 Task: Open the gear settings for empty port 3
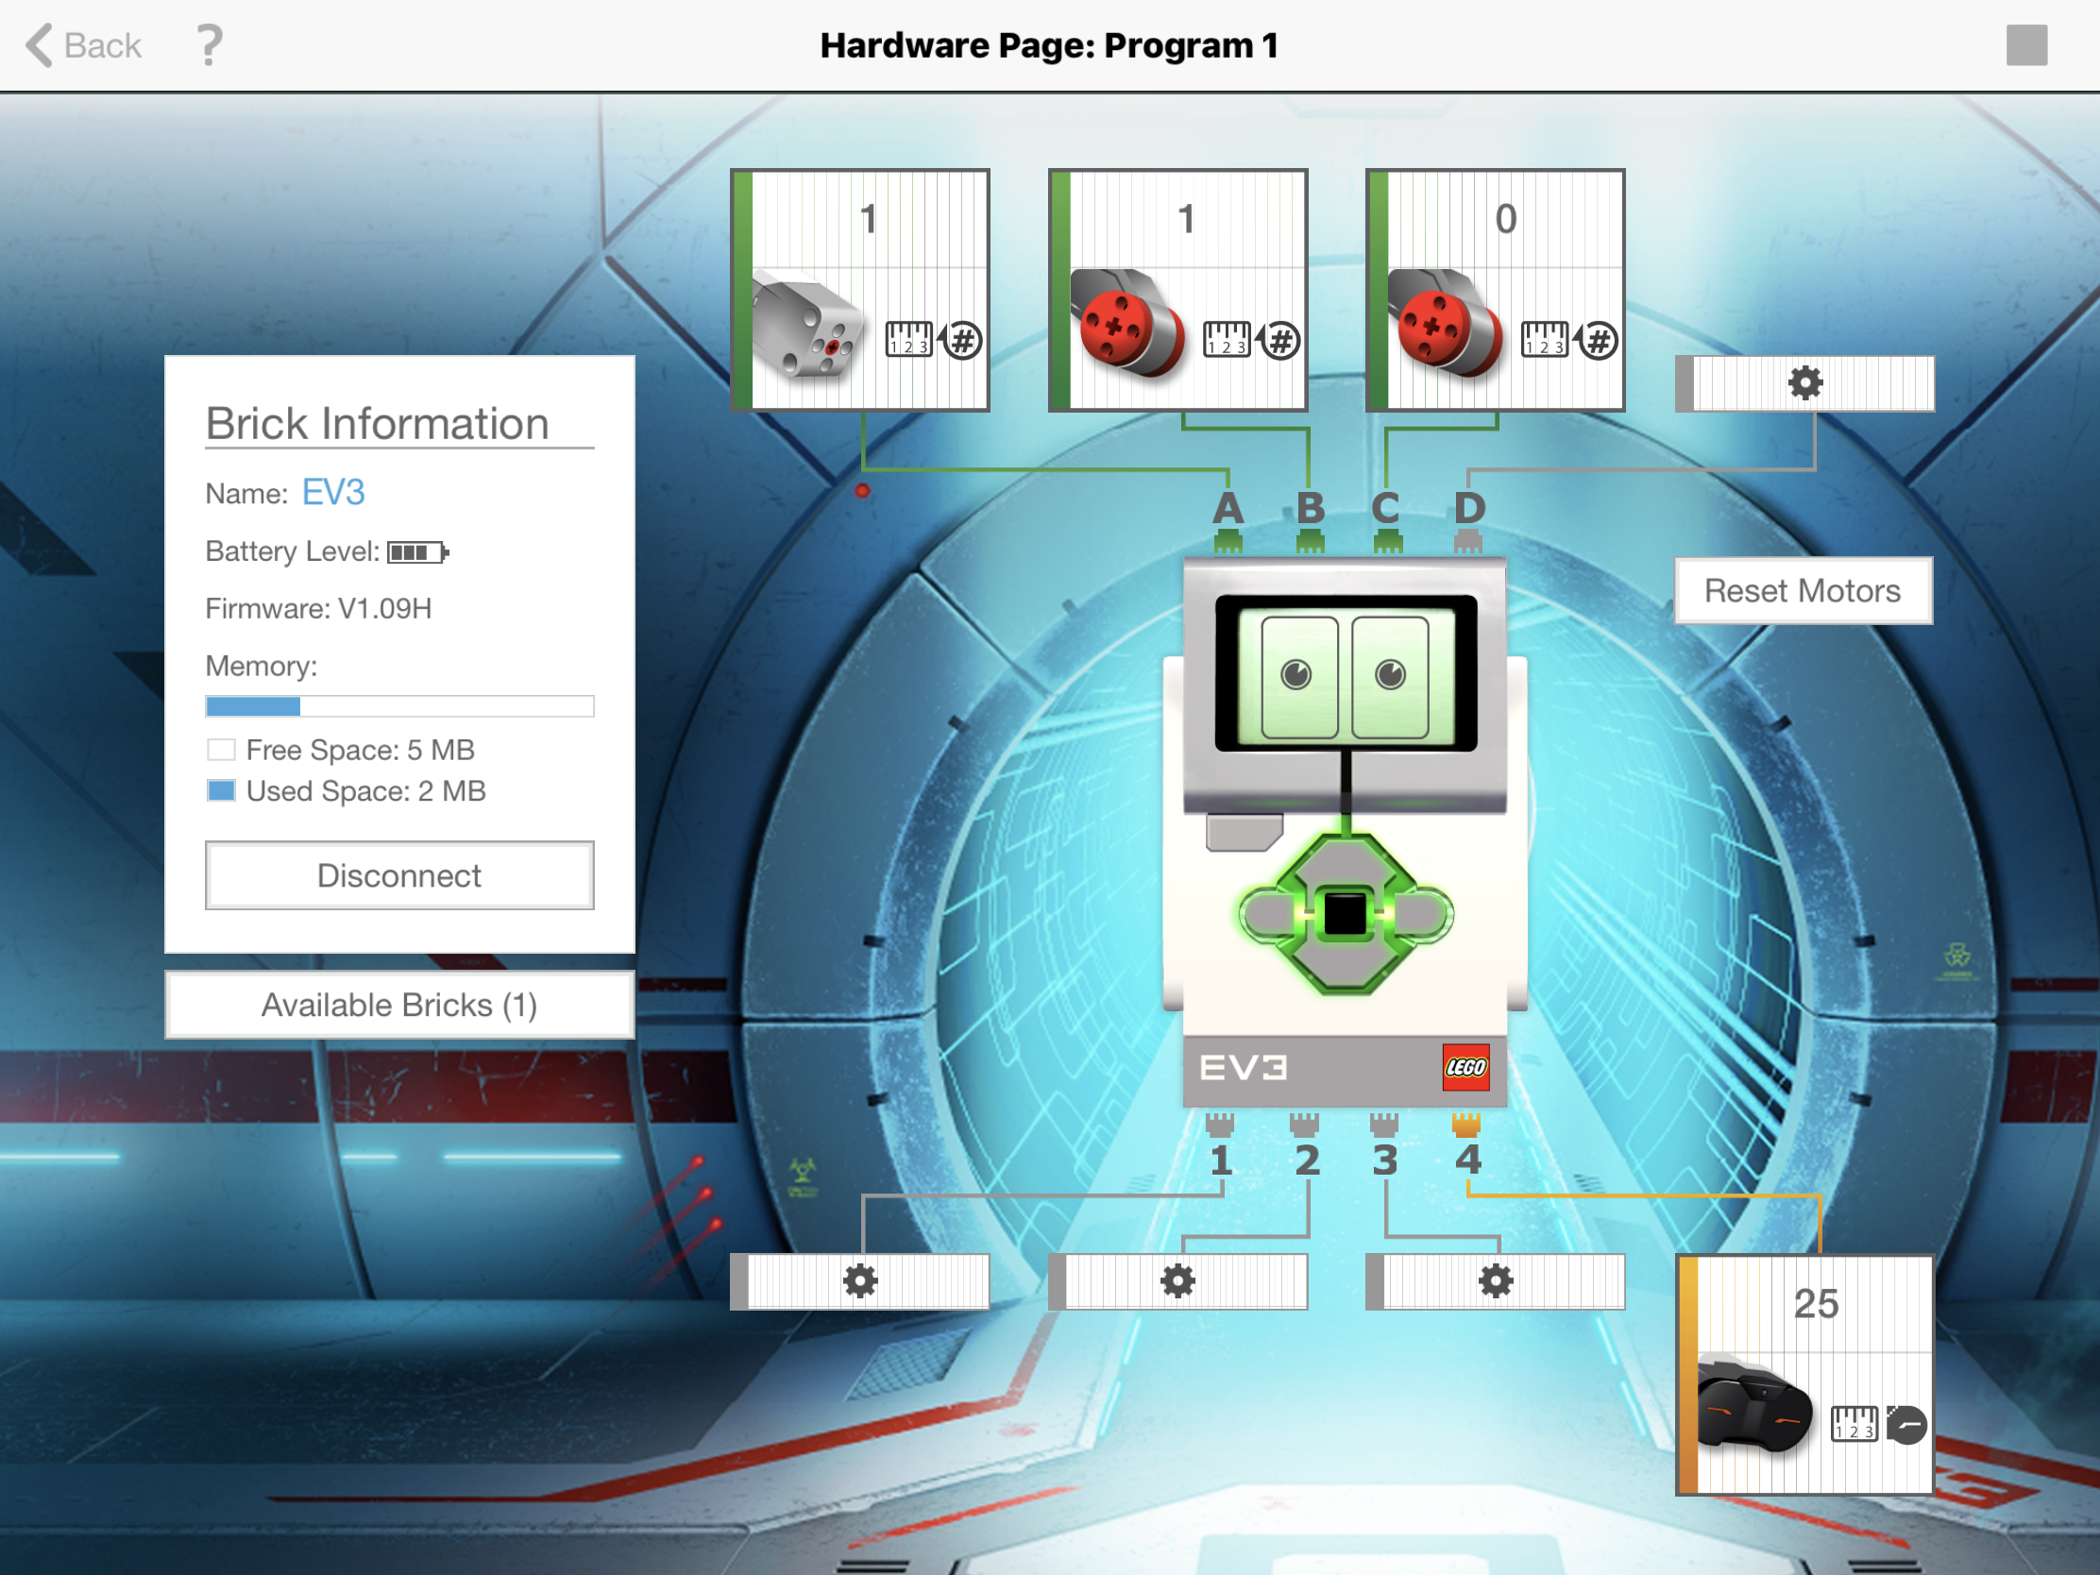[1496, 1280]
